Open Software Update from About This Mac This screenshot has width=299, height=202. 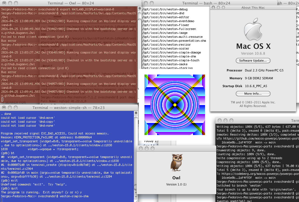click(x=253, y=61)
